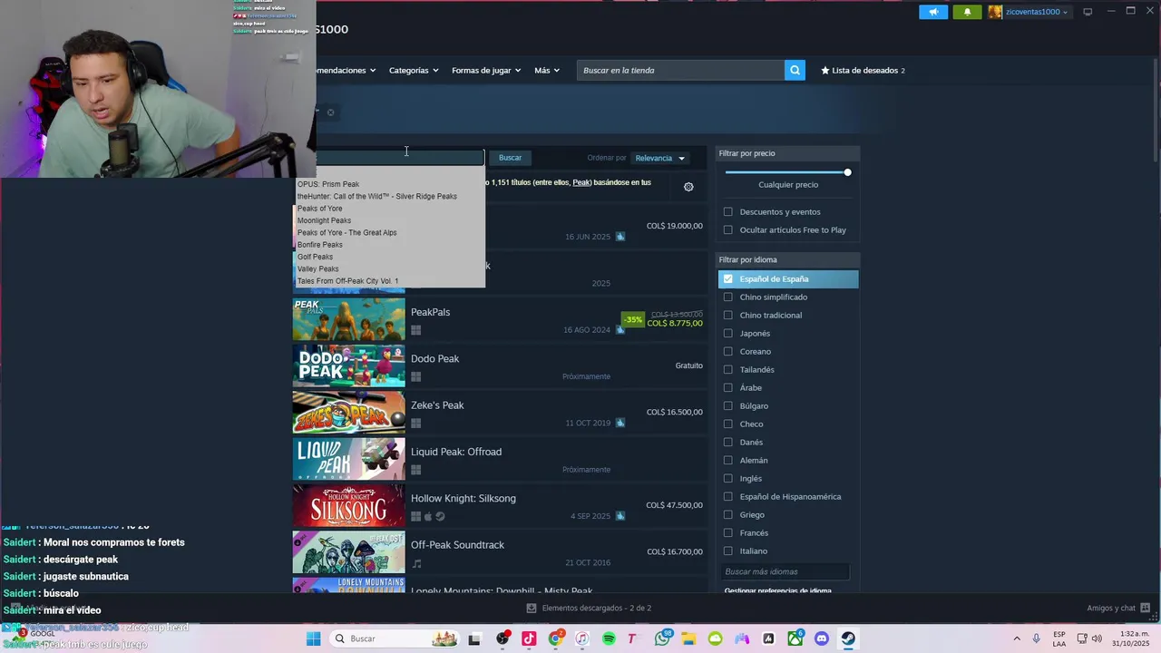Tick Japonés language filter
The height and width of the screenshot is (653, 1161).
(x=727, y=333)
